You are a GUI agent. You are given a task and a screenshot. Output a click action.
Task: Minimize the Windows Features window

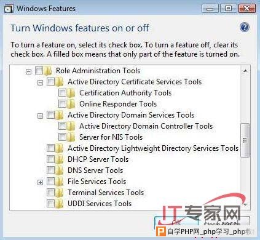[x=210, y=9]
